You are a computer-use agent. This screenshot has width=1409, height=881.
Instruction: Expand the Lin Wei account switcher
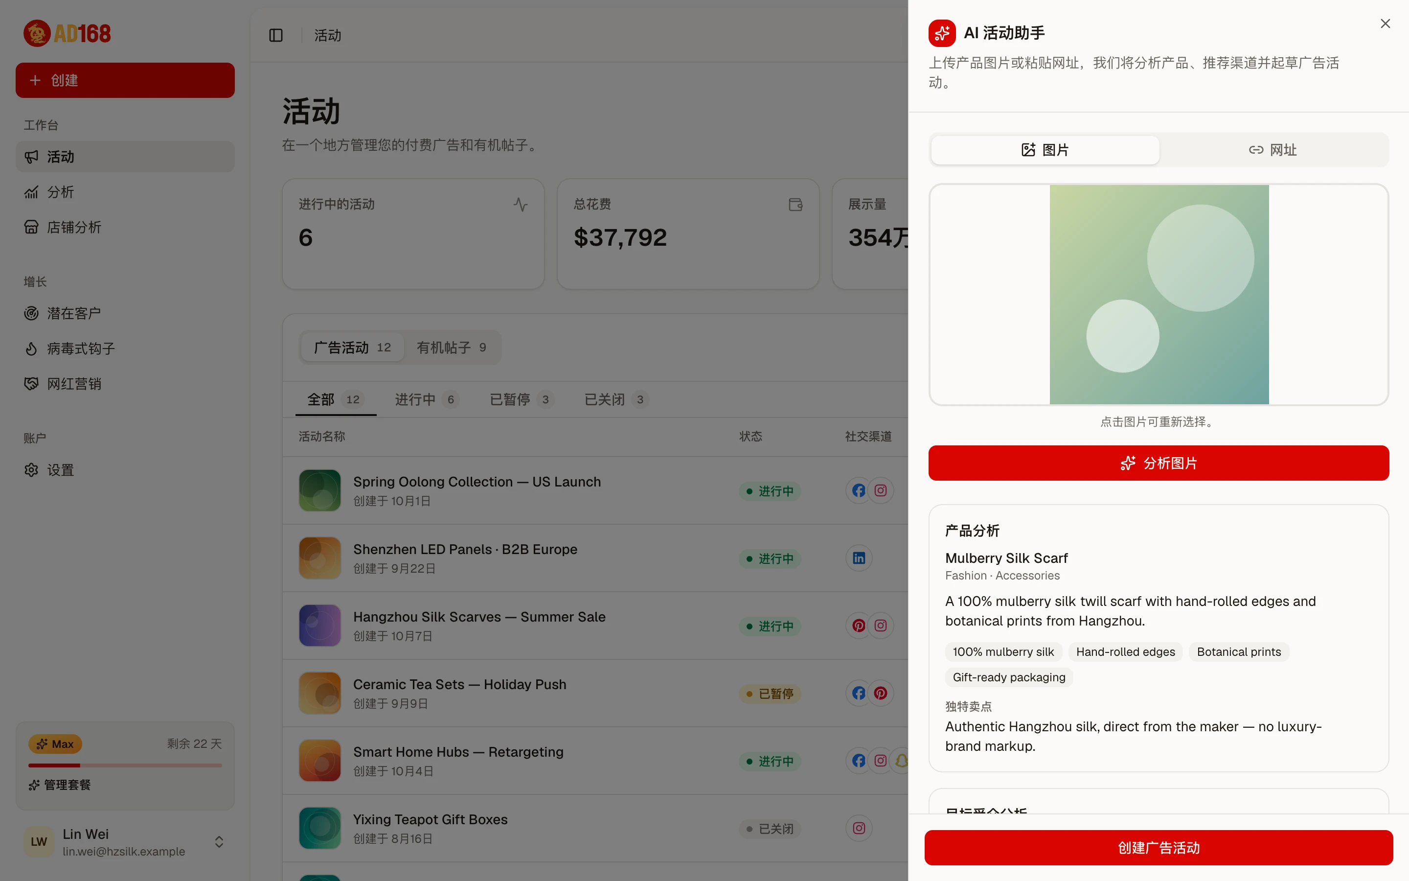(125, 842)
